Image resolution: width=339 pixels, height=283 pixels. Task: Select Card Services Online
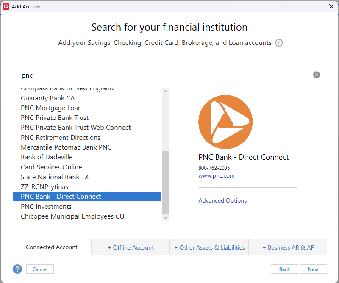[51, 167]
